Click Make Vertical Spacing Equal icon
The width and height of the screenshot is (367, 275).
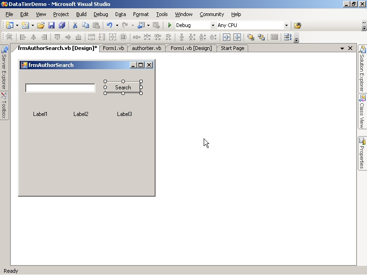(182, 37)
